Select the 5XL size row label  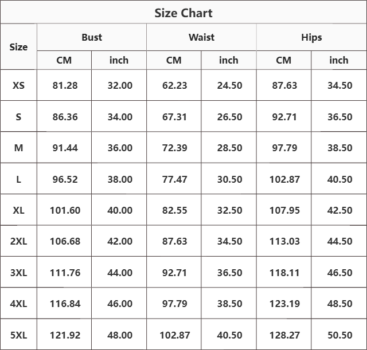coord(18,335)
